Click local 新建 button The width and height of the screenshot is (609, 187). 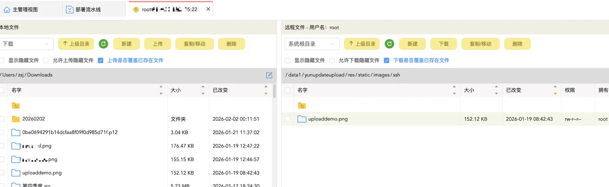127,44
